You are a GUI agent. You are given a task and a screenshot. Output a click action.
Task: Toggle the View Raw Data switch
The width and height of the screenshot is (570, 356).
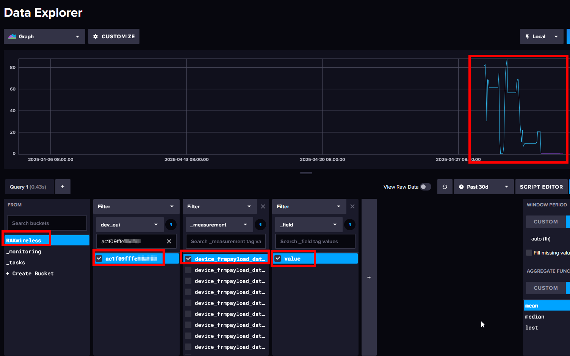point(426,187)
